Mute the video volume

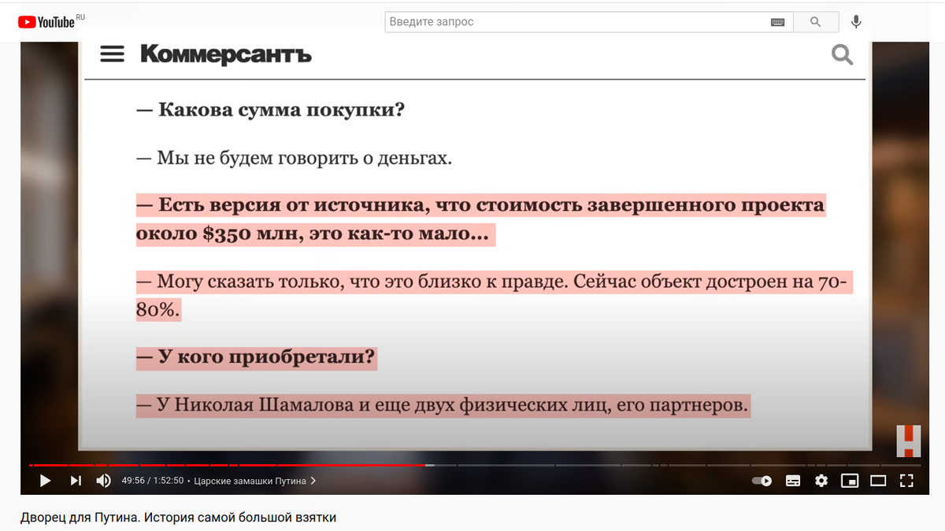[103, 481]
